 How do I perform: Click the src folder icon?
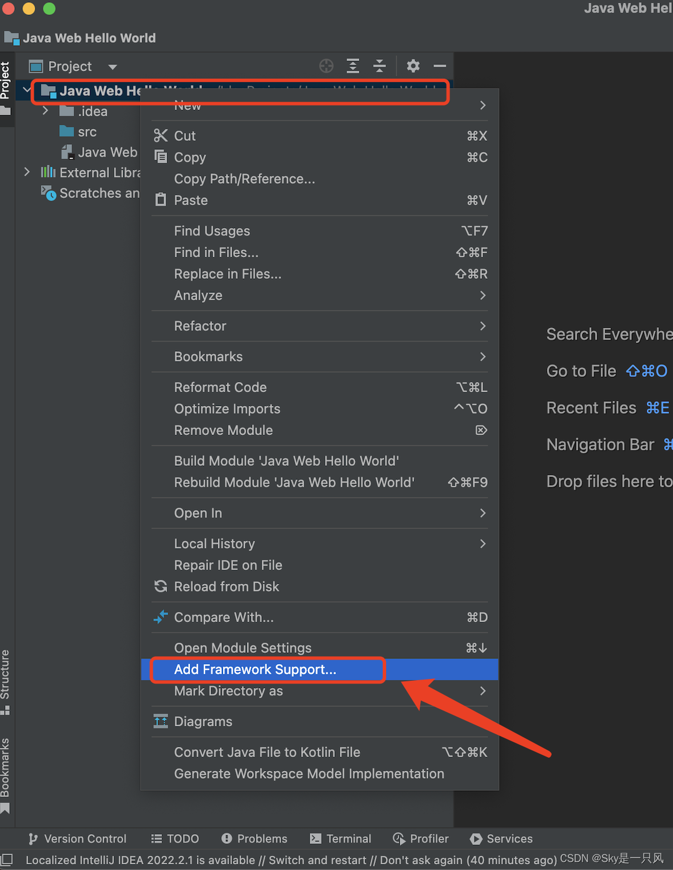click(x=67, y=132)
